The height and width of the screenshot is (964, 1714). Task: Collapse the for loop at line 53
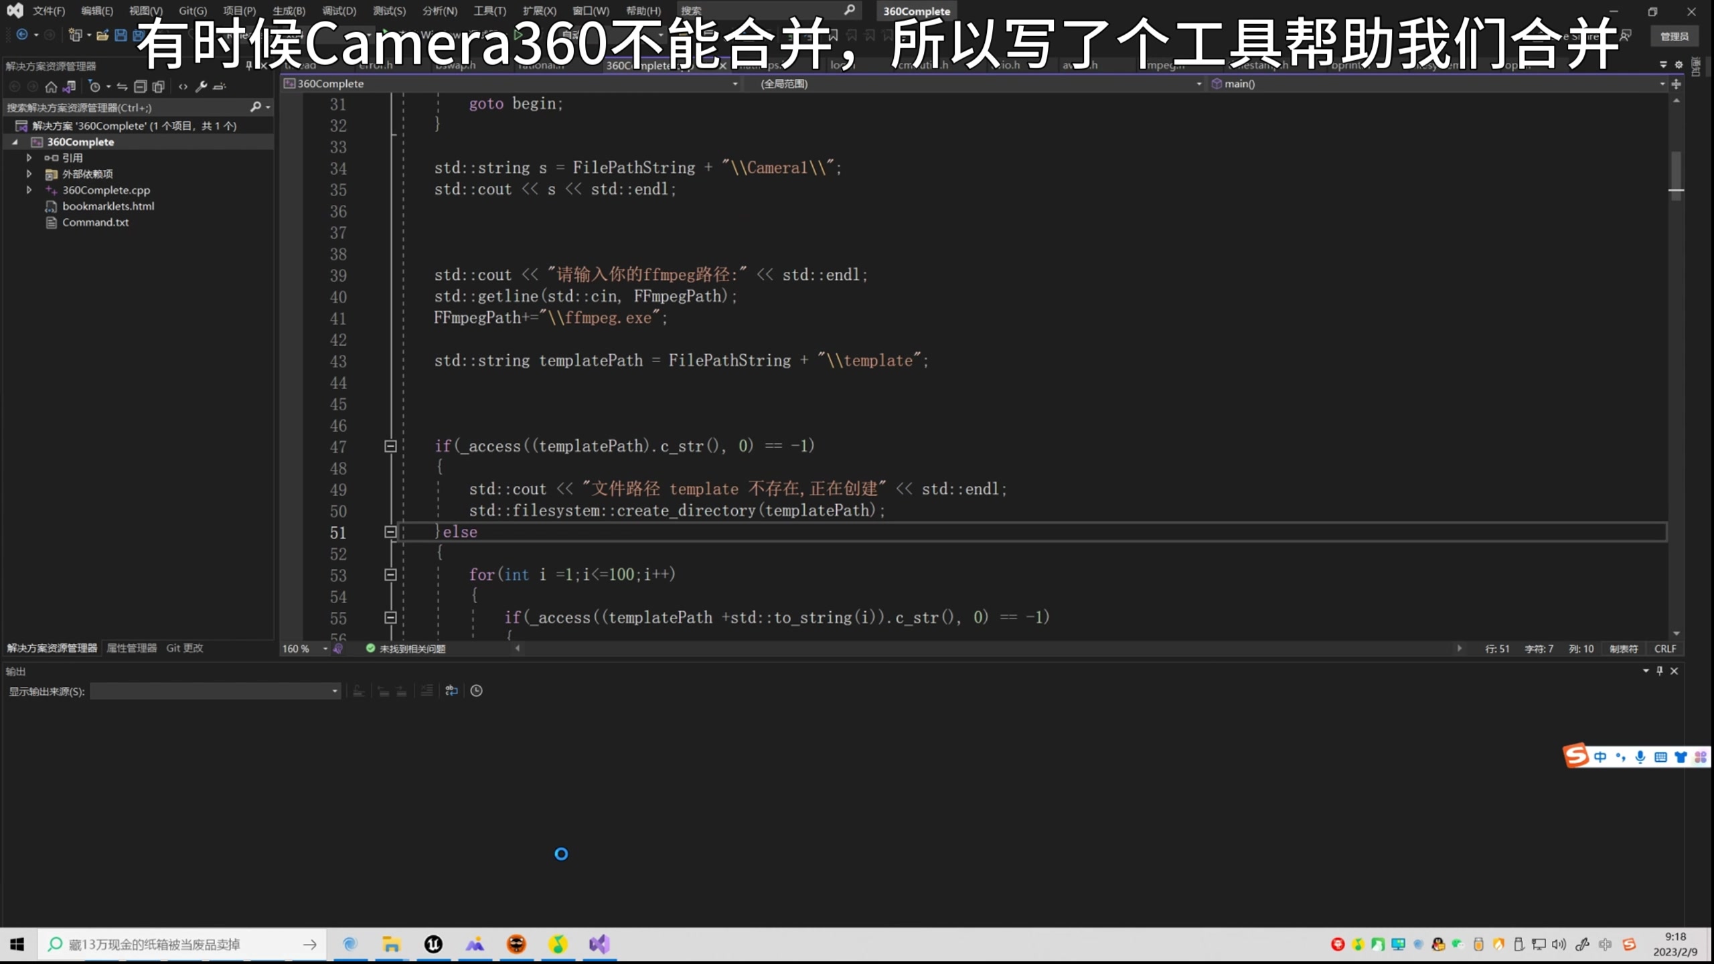(390, 575)
